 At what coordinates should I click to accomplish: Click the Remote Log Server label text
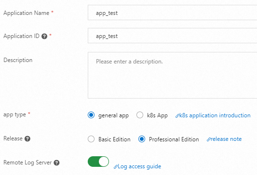pos(27,162)
